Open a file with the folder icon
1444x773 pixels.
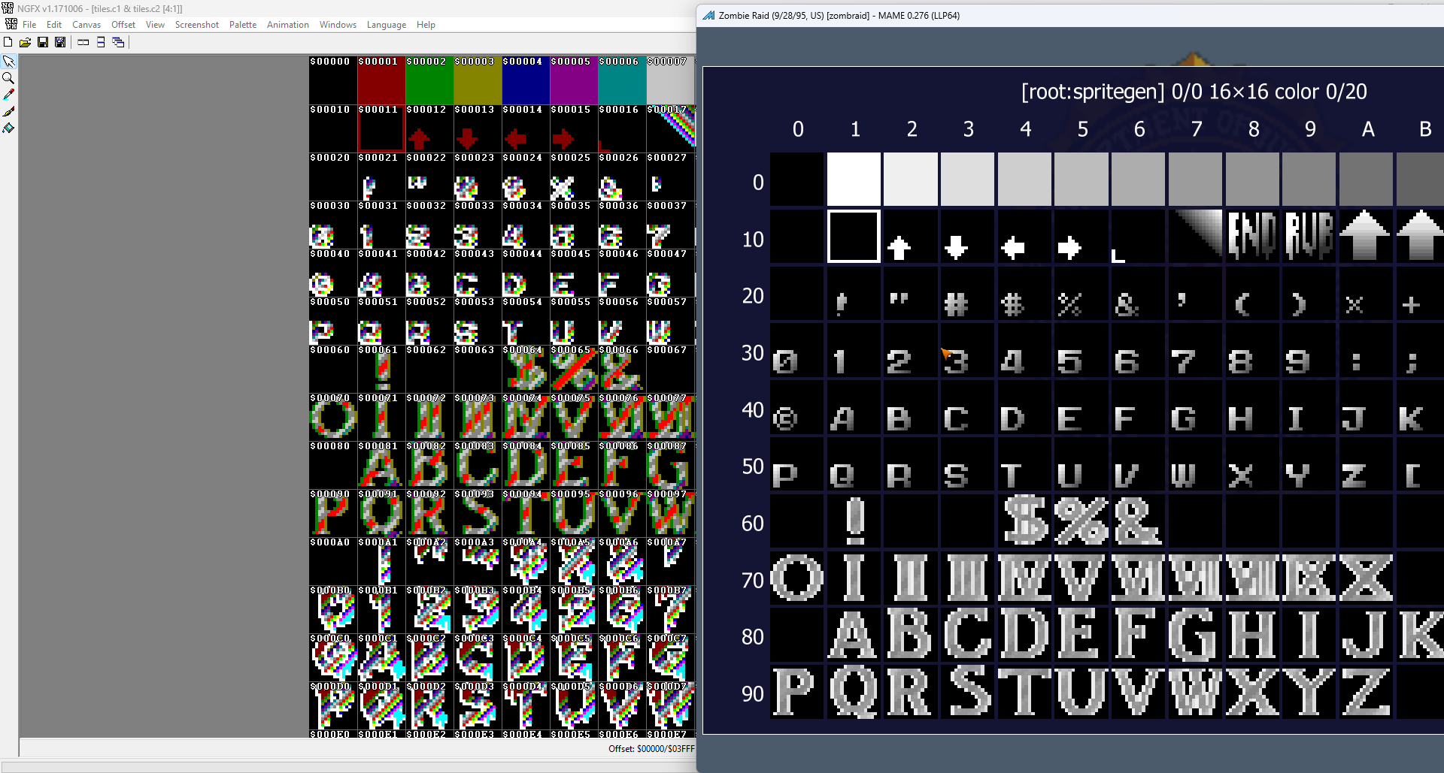(25, 43)
